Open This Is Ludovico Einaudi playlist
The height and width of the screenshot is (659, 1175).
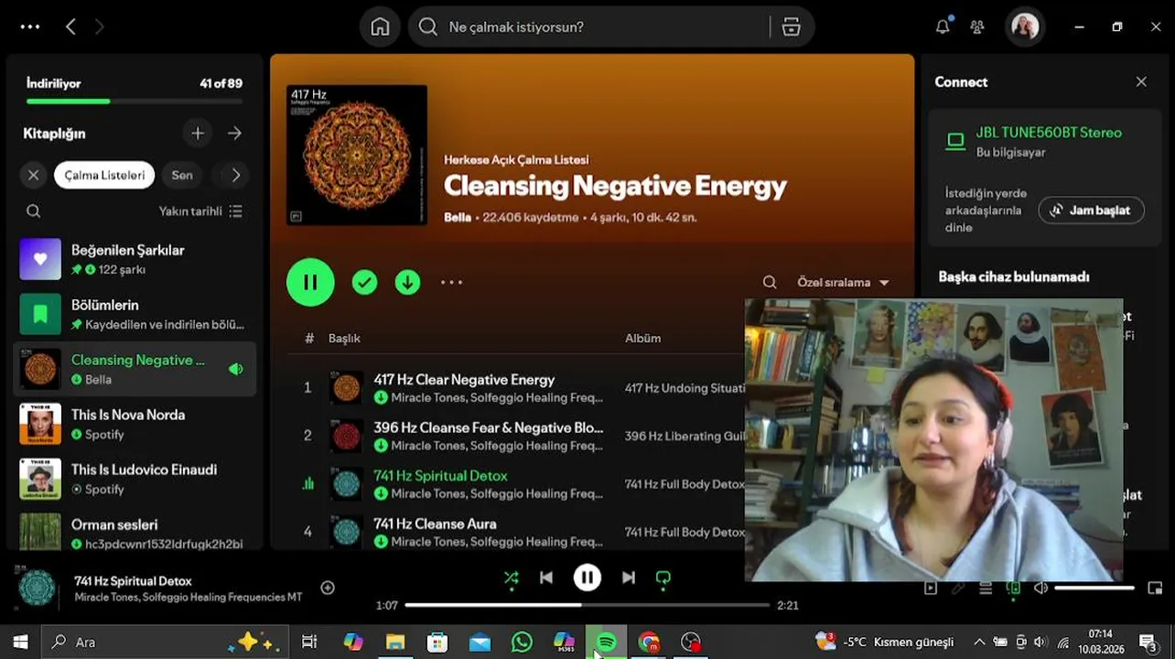point(135,479)
